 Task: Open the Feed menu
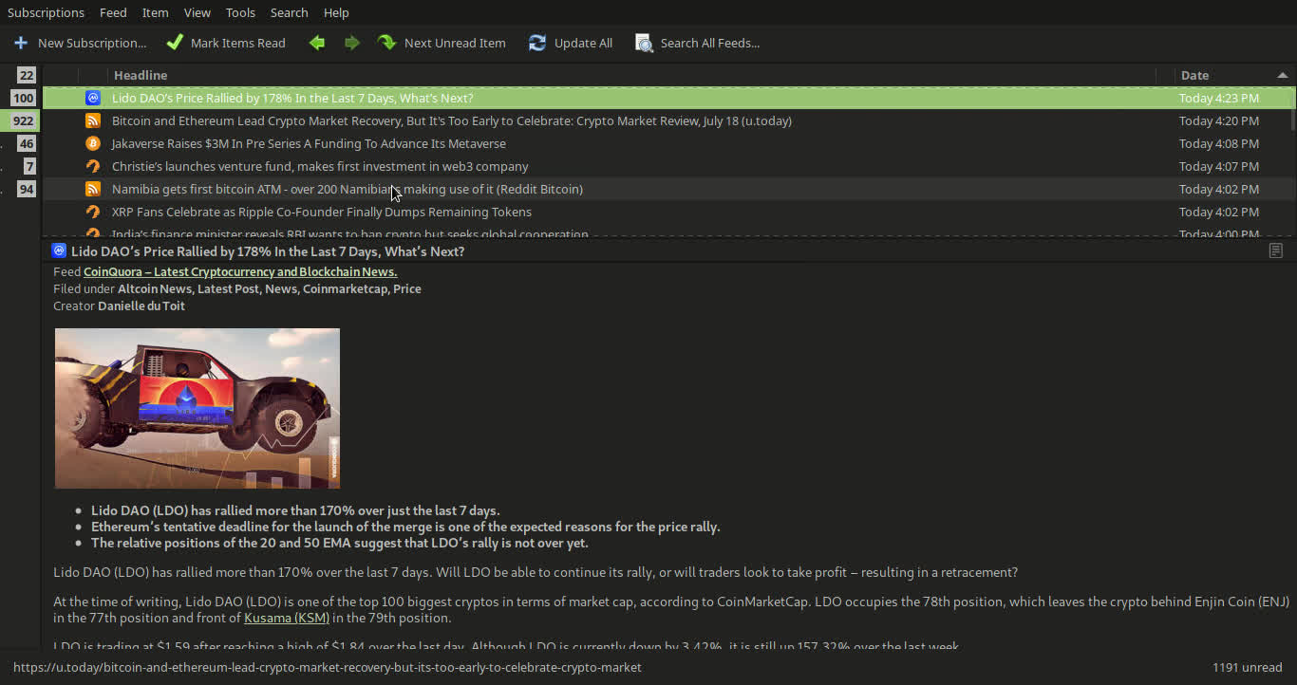coord(113,12)
